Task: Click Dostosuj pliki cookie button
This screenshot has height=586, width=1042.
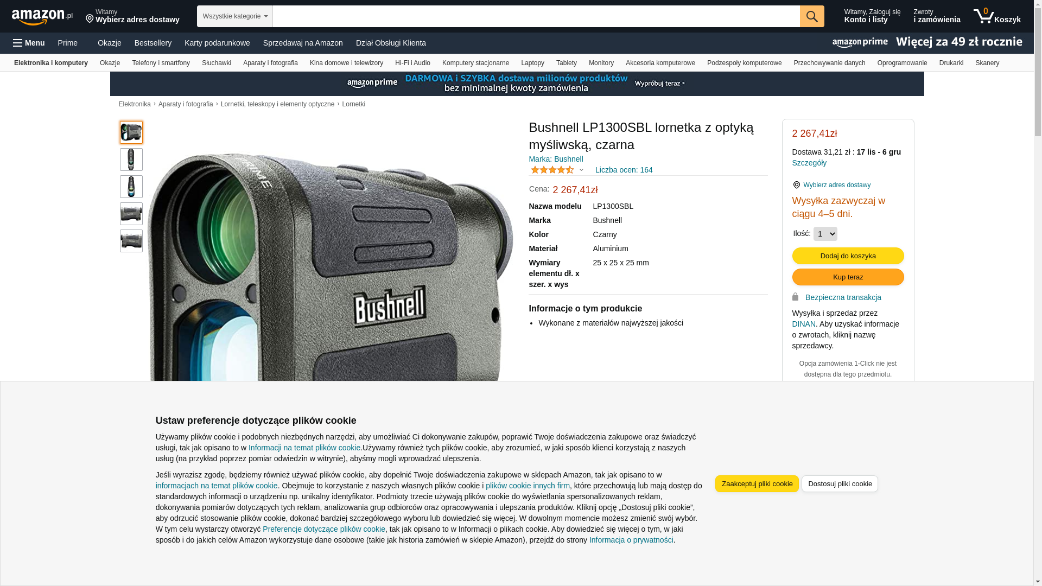Action: click(840, 484)
